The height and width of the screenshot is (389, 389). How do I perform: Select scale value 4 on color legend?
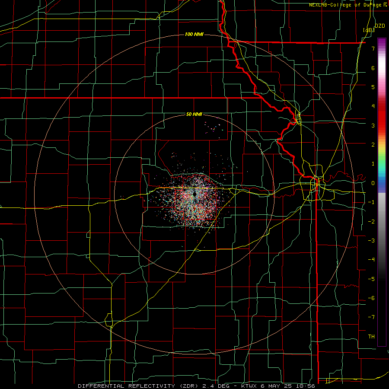373,106
